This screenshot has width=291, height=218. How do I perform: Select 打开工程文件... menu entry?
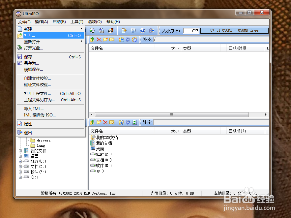(51, 94)
